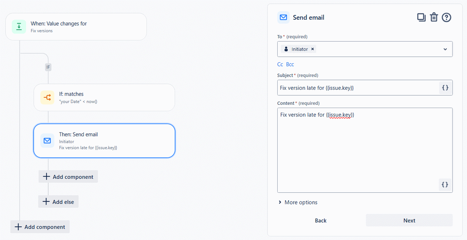Delete component using trash icon
Viewport: 467px width, 240px height.
(434, 18)
